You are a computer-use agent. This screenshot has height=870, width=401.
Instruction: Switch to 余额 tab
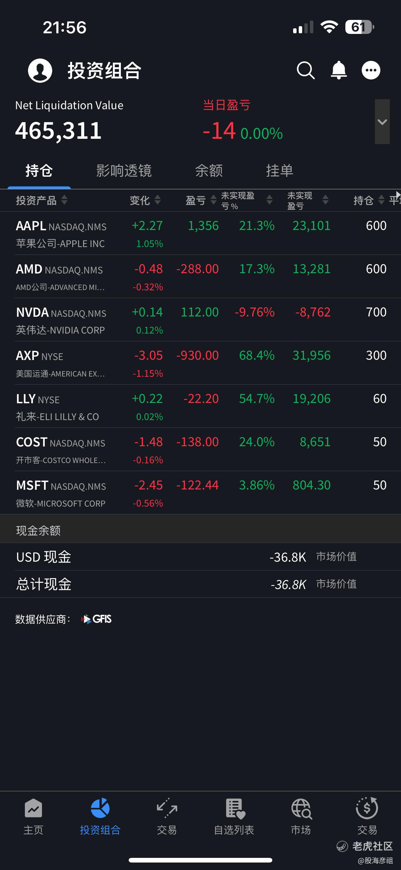point(209,171)
